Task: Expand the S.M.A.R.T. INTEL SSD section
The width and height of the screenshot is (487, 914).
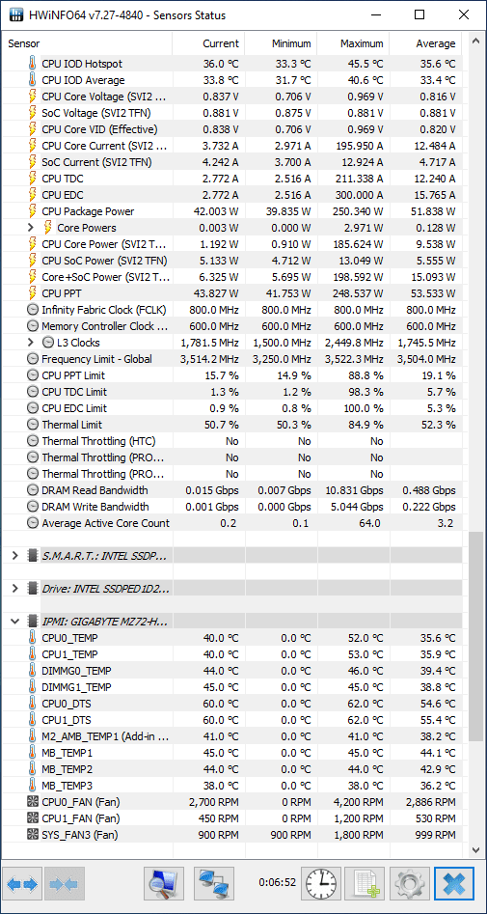Action: pos(15,556)
